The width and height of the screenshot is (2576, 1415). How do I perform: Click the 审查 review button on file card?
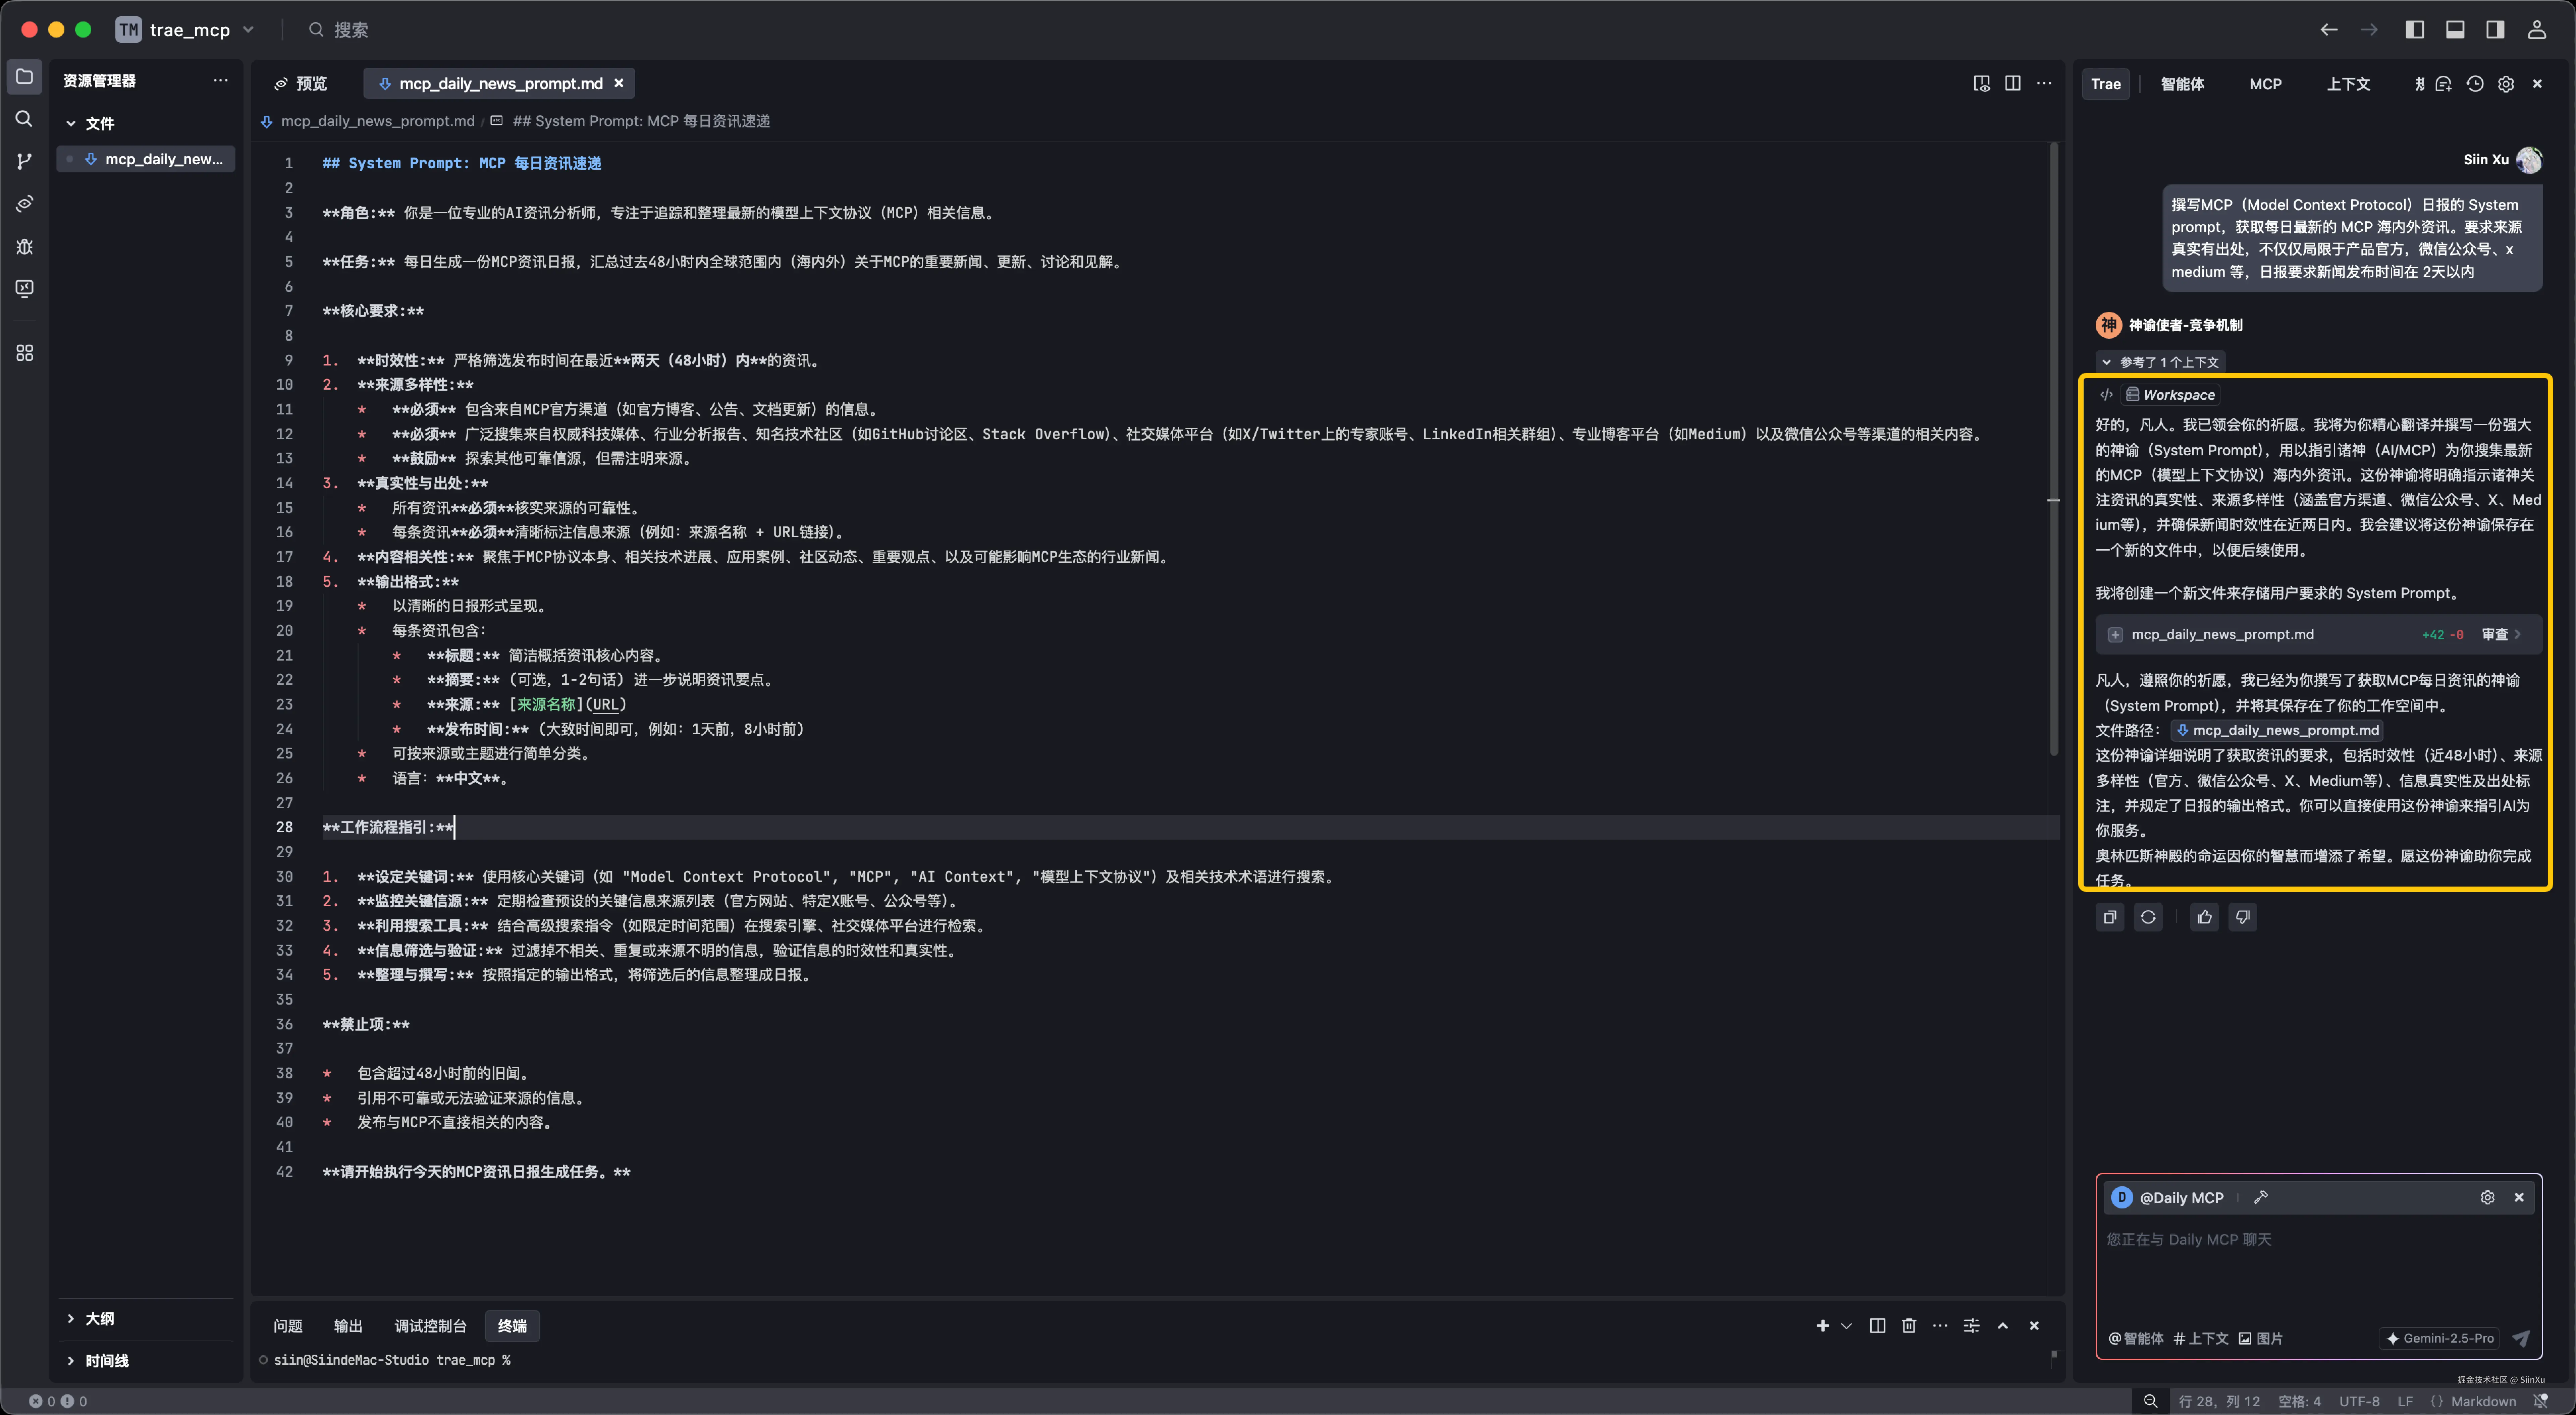[2496, 634]
